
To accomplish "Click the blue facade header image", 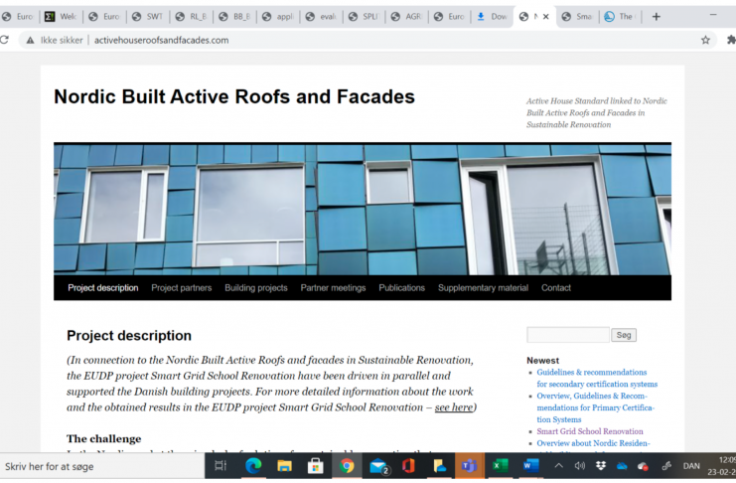I will tap(363, 209).
